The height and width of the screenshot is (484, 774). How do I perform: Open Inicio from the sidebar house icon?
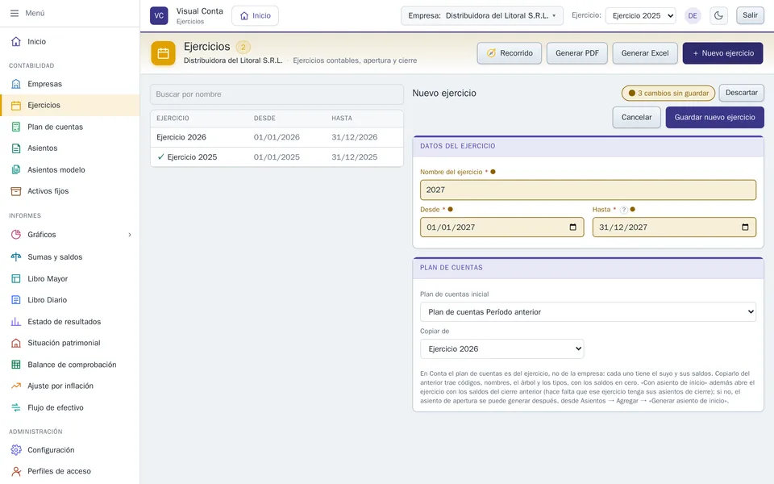16,41
